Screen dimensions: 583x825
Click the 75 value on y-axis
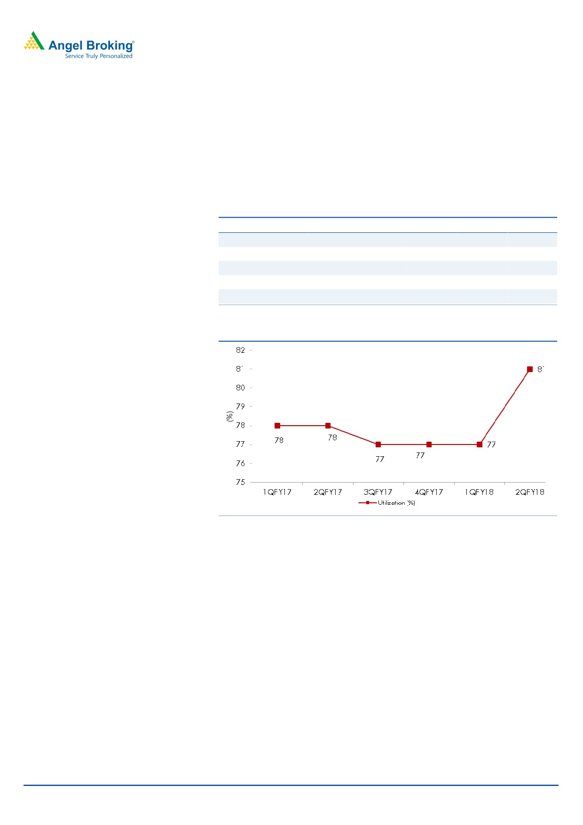coord(240,482)
